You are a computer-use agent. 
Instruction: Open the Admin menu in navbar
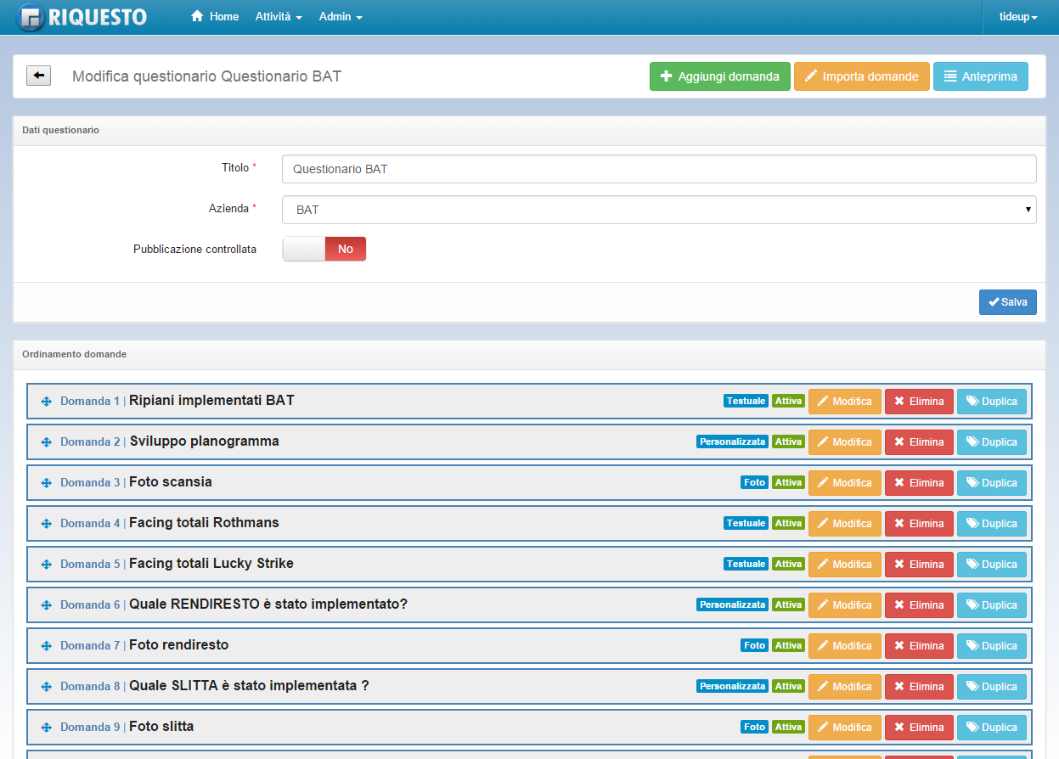(x=341, y=17)
